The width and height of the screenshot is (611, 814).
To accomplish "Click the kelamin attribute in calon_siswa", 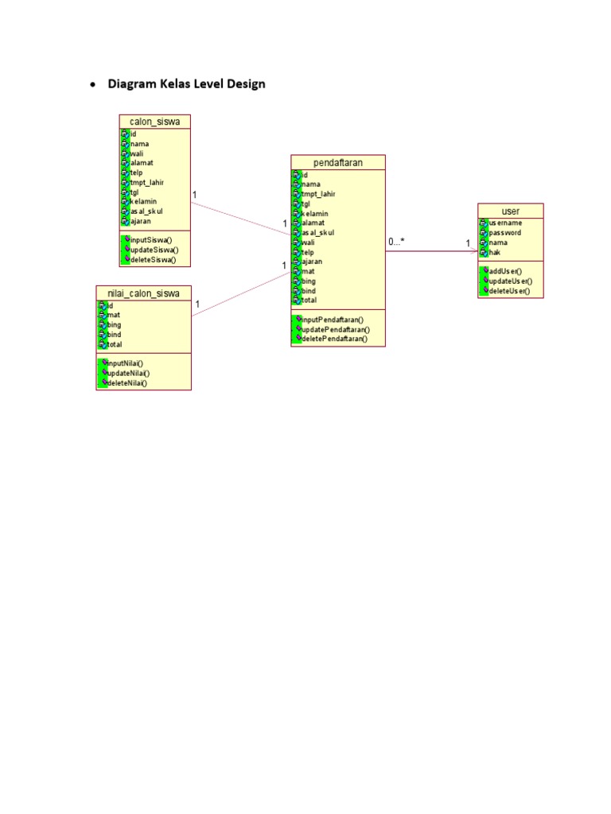I will click(x=143, y=201).
